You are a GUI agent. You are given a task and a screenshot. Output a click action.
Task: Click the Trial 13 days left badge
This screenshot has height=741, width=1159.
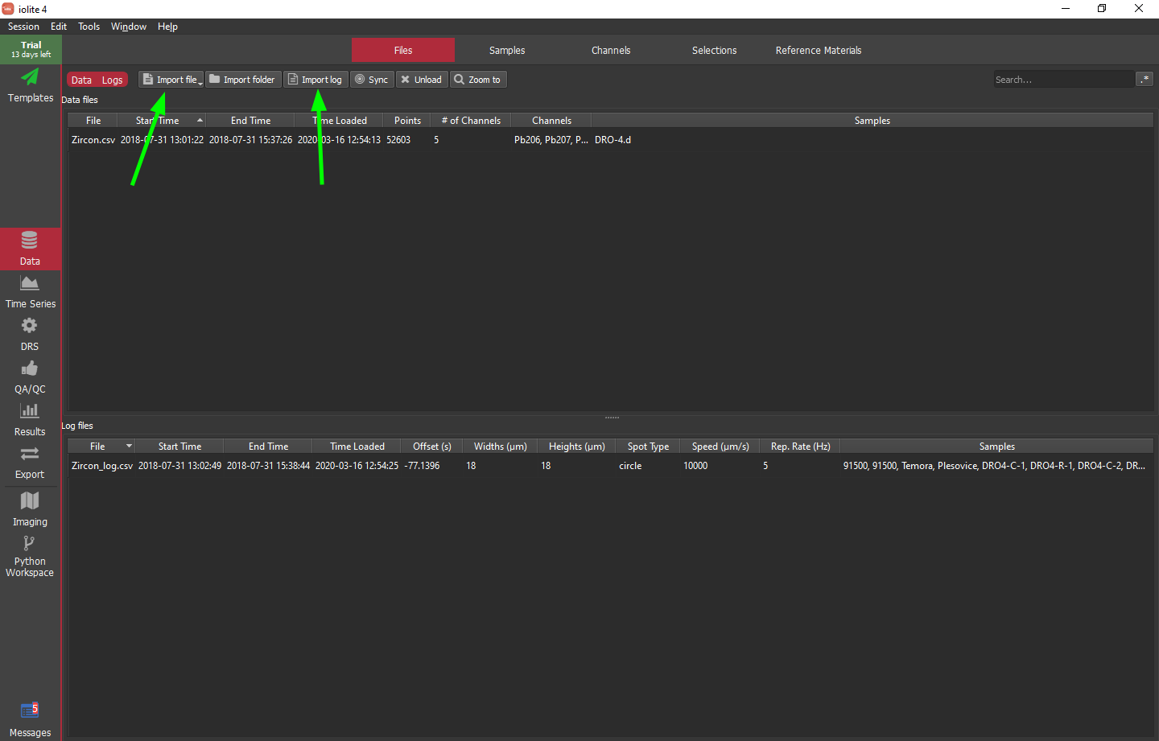coord(31,49)
